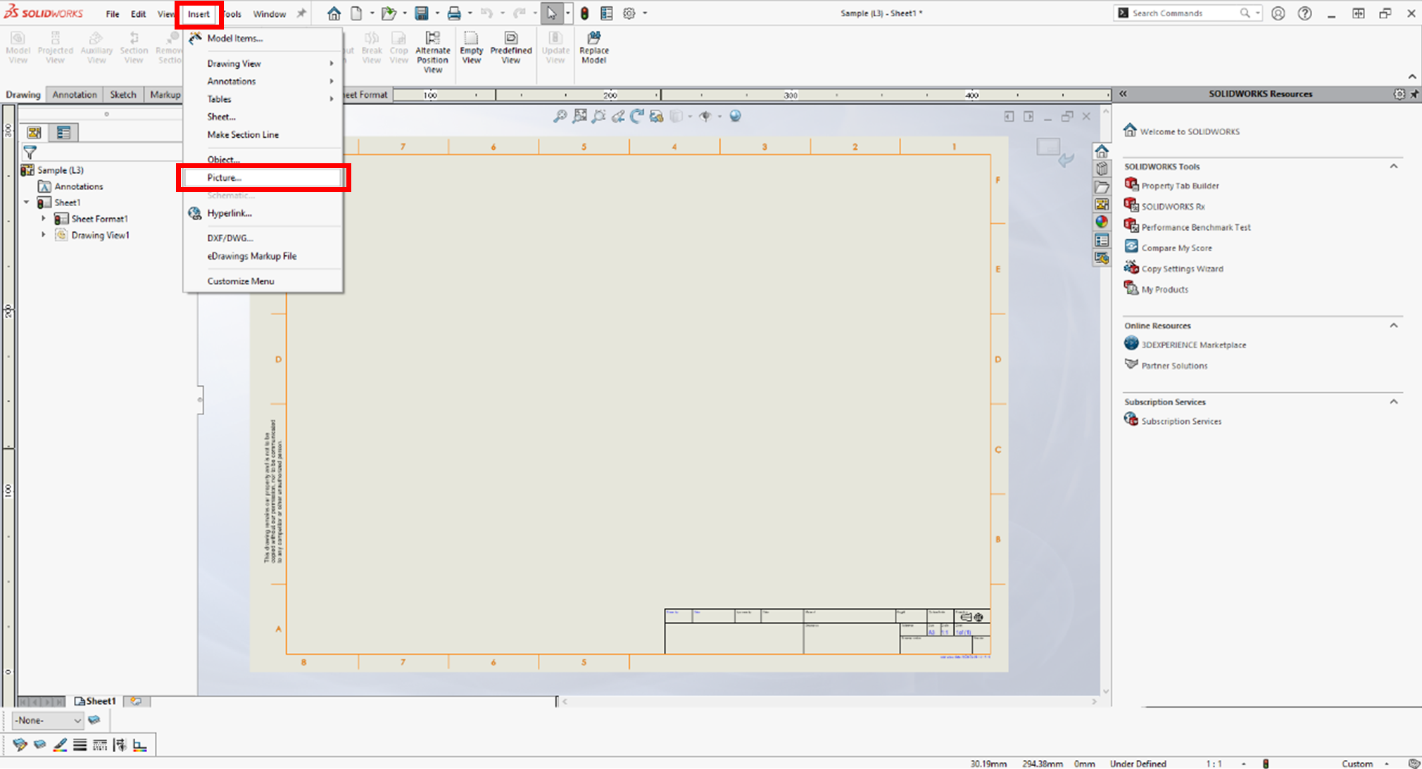Switch to the PropertyManager tab icon
The width and height of the screenshot is (1422, 769).
coord(63,132)
